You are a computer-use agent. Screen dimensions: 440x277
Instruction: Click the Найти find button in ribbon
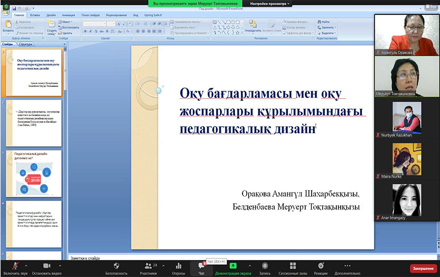pos(323,22)
